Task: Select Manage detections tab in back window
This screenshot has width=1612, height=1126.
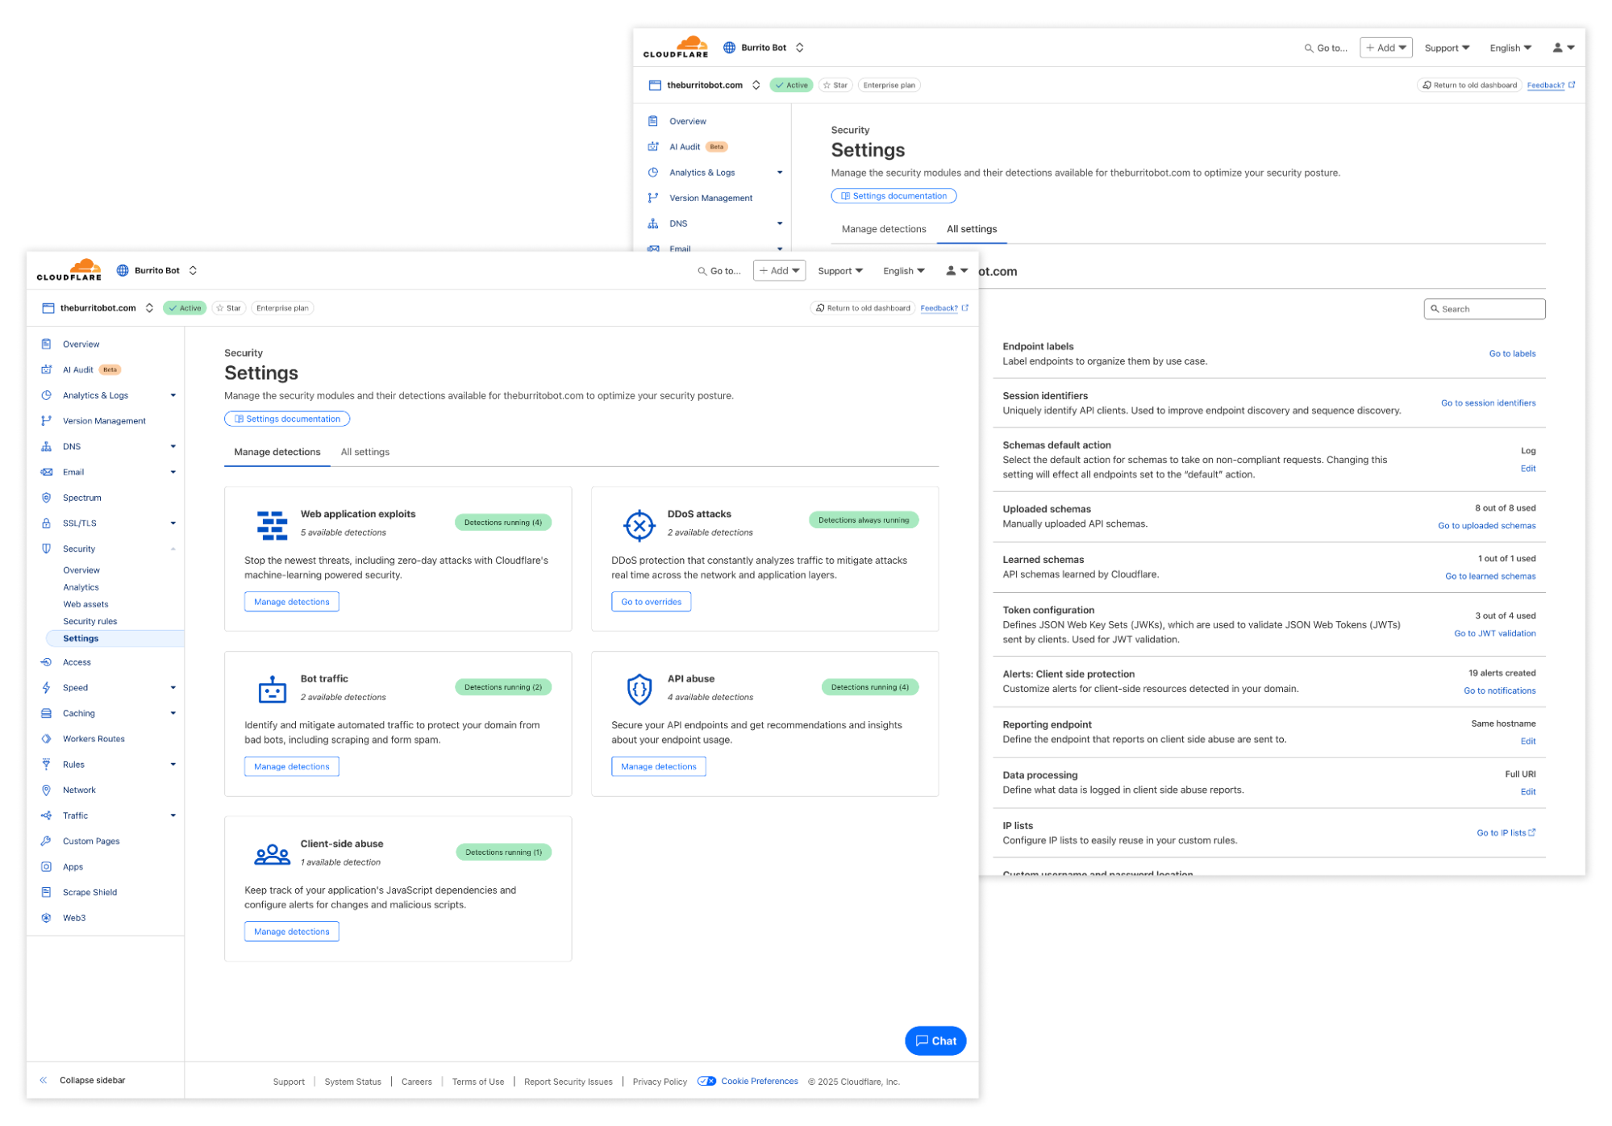Action: [884, 229]
